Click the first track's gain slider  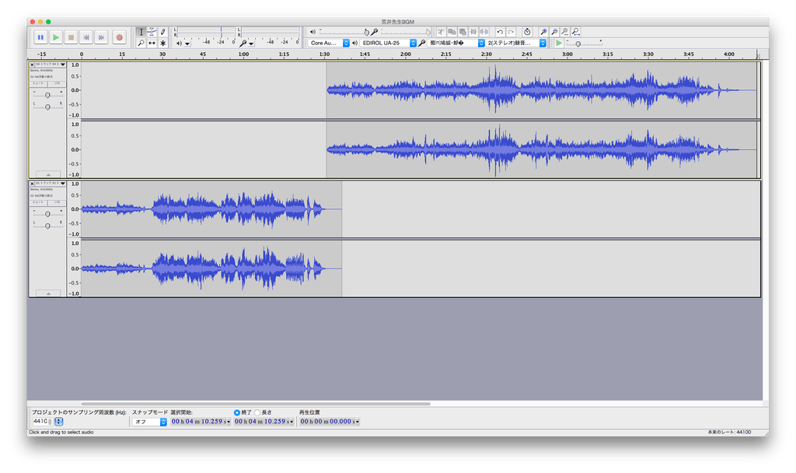point(47,95)
